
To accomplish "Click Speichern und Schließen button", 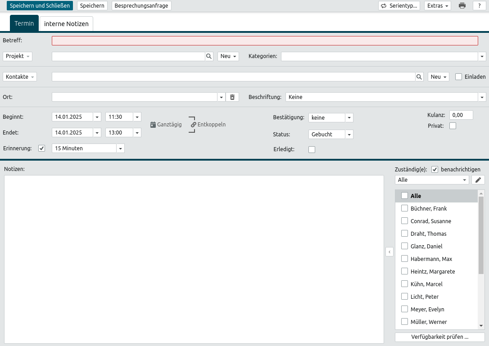I will click(x=40, y=6).
